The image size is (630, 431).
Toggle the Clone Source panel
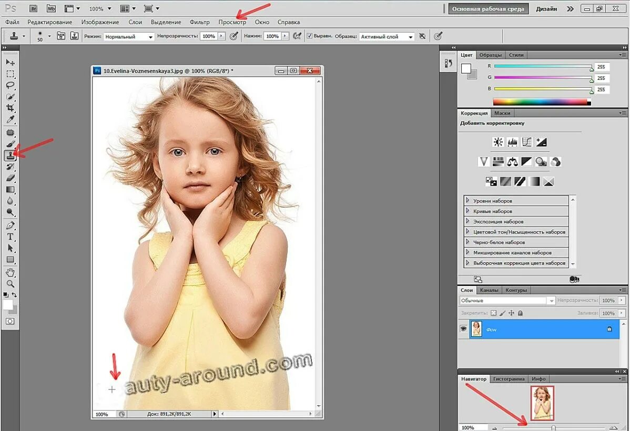pos(74,36)
